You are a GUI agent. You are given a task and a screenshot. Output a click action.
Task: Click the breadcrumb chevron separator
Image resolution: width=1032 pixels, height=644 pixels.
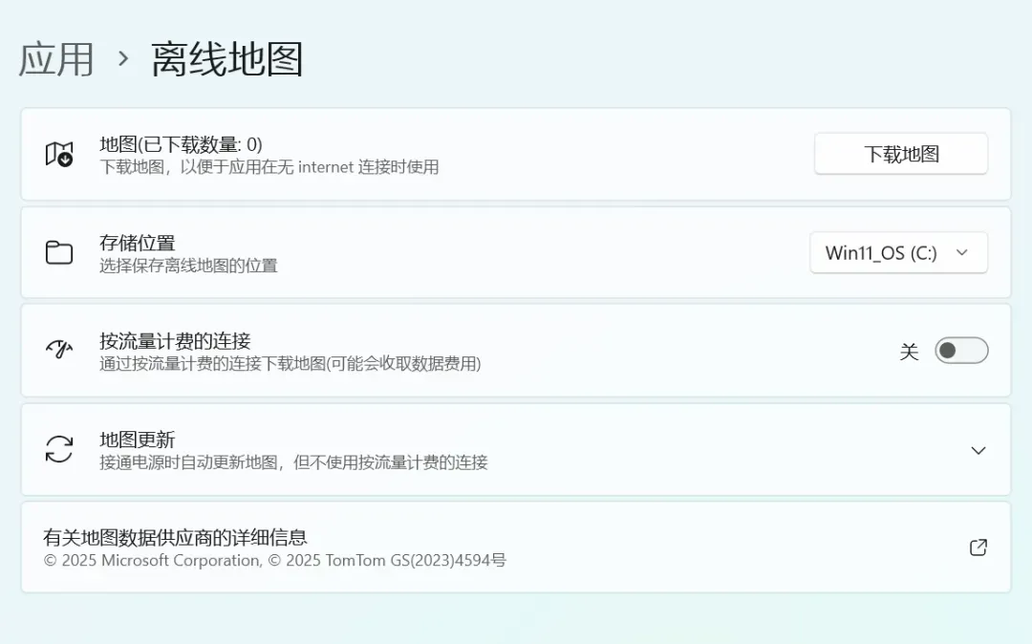coord(123,59)
